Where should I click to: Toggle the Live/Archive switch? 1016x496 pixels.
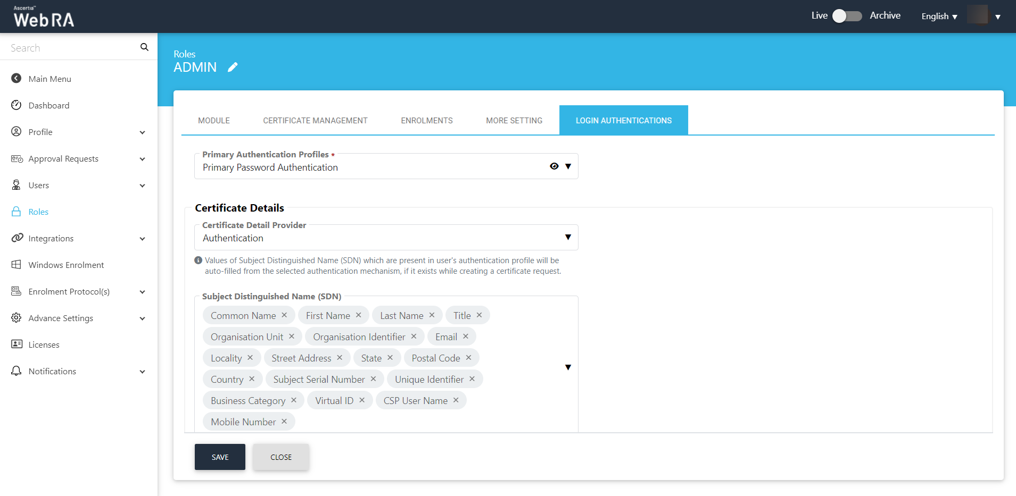(847, 16)
